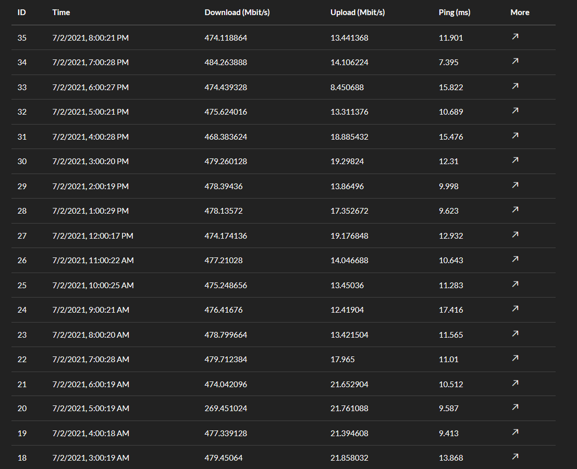This screenshot has height=469, width=577.
Task: Click upload value 21.761088
Action: 349,409
